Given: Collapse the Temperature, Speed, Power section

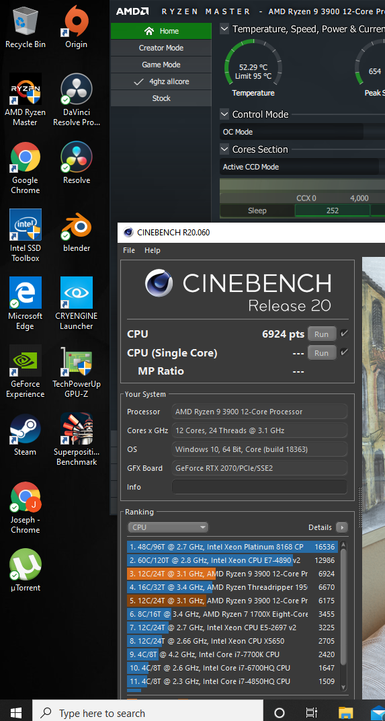Looking at the screenshot, I should click(224, 29).
